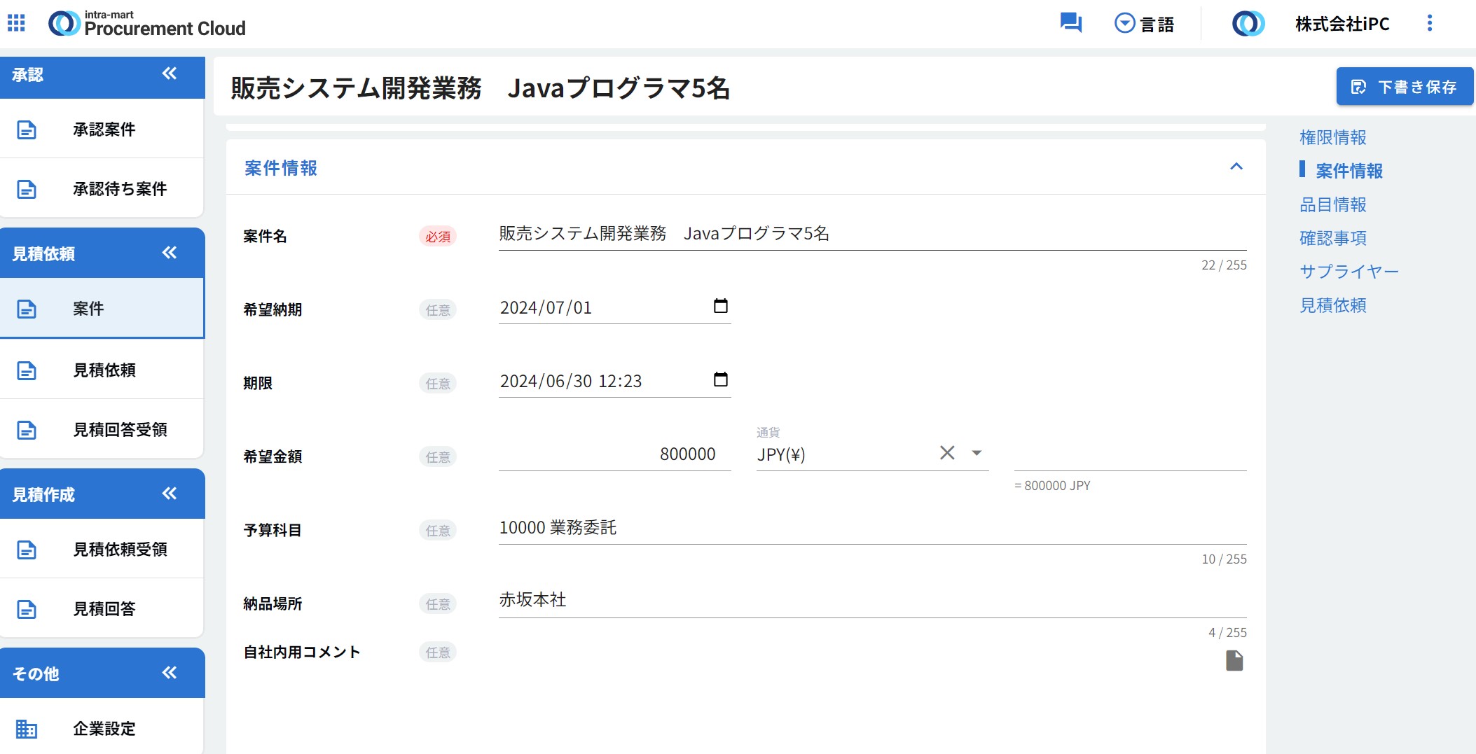Screen dimensions: 1476x754
Task: Click the file icon for 自社内用コメント
Action: pos(1234,660)
